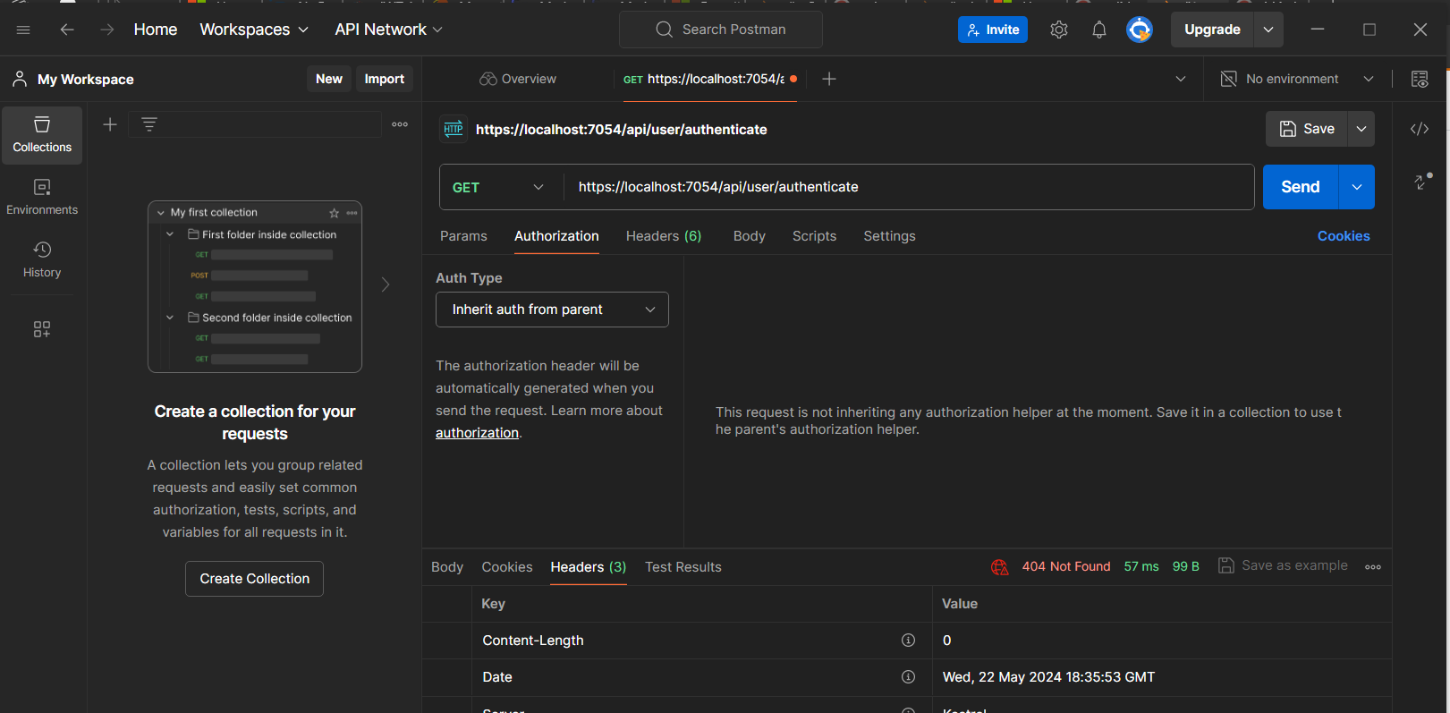
Task: Click the network info globe icon
Action: (999, 567)
